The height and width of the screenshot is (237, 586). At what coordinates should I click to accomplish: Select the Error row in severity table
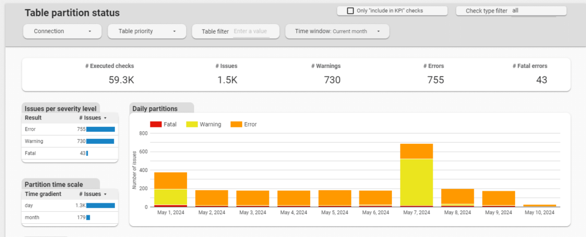click(70, 129)
